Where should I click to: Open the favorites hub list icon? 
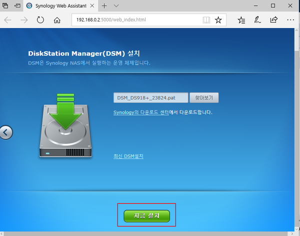tap(241, 20)
